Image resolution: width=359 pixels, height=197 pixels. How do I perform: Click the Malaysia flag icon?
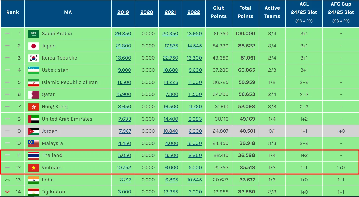tap(33, 143)
